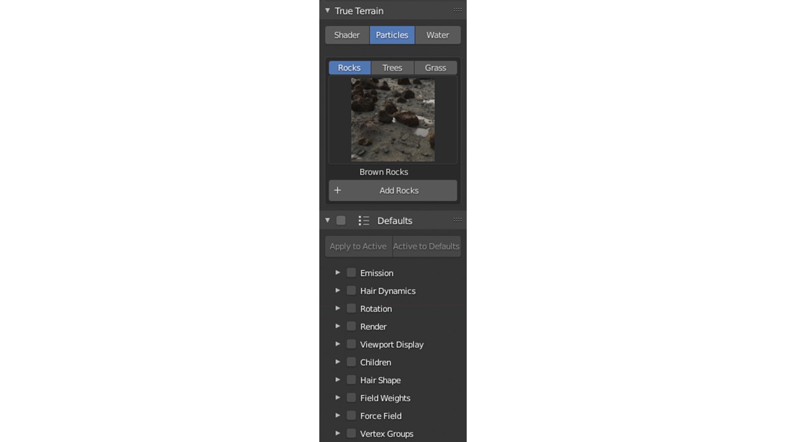Expand the Viewport Display section
Viewport: 786px width, 442px height.
[338, 344]
